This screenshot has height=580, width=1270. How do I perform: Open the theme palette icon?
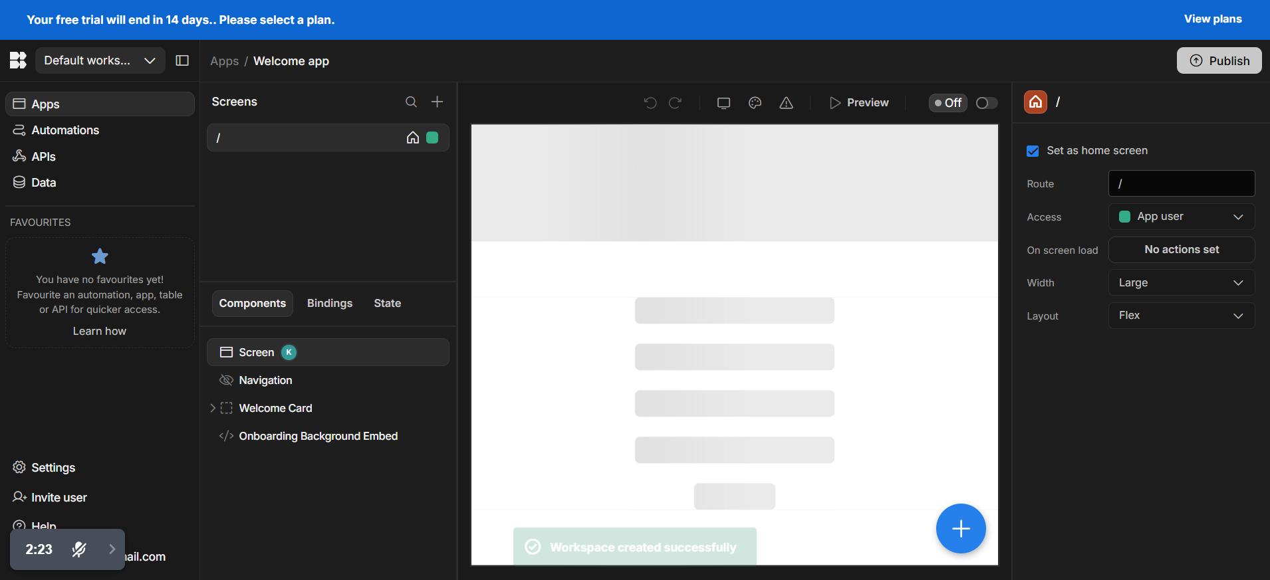[755, 103]
